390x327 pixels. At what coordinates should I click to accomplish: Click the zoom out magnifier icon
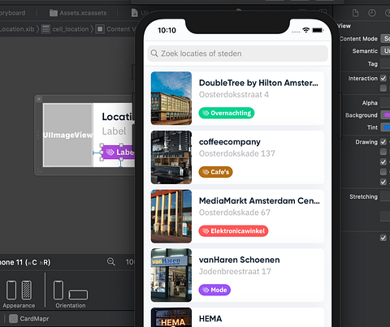(111, 261)
